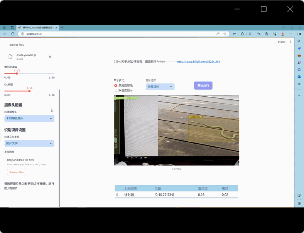Open the space.bilibili.com hyperlink
The width and height of the screenshot is (304, 233).
click(x=198, y=62)
